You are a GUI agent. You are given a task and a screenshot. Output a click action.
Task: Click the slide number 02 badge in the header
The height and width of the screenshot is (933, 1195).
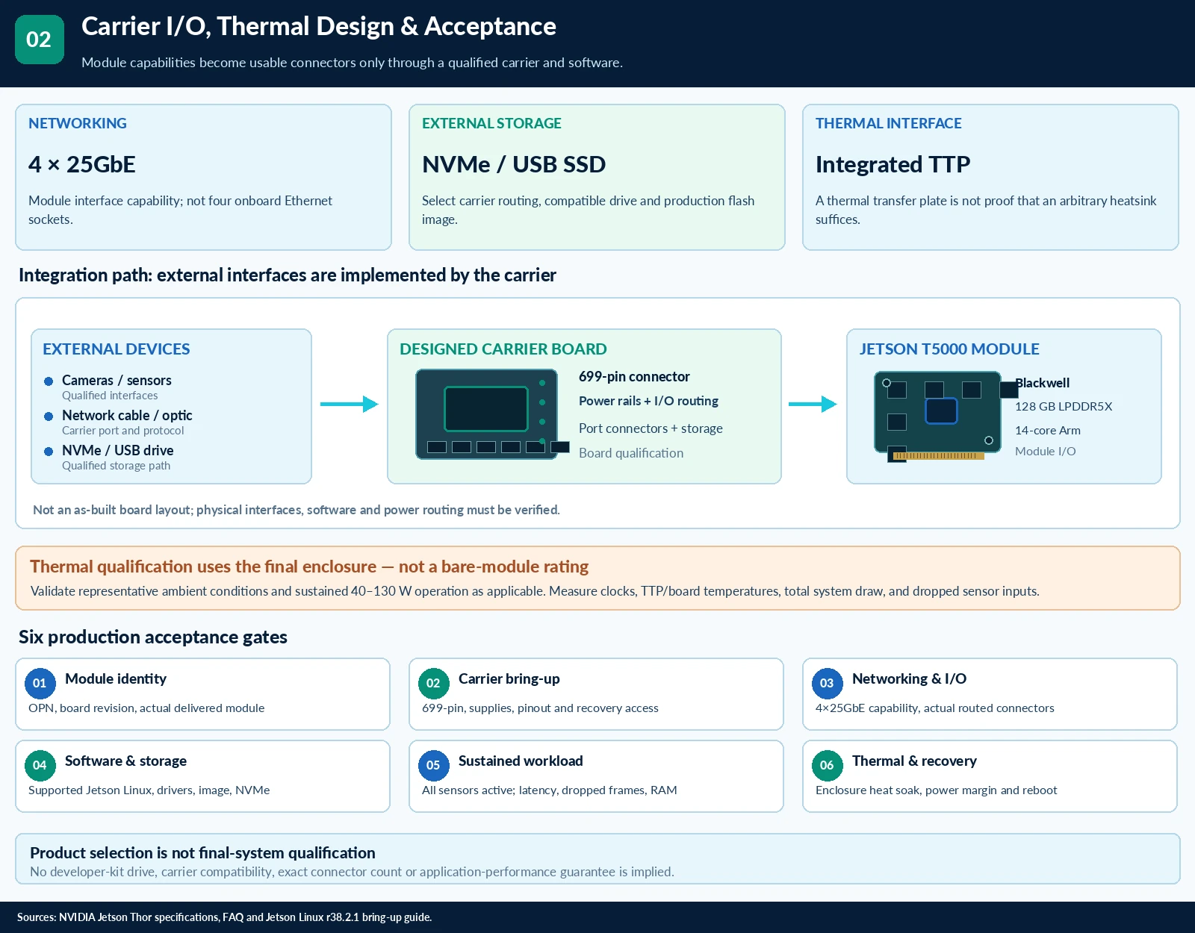tap(40, 40)
